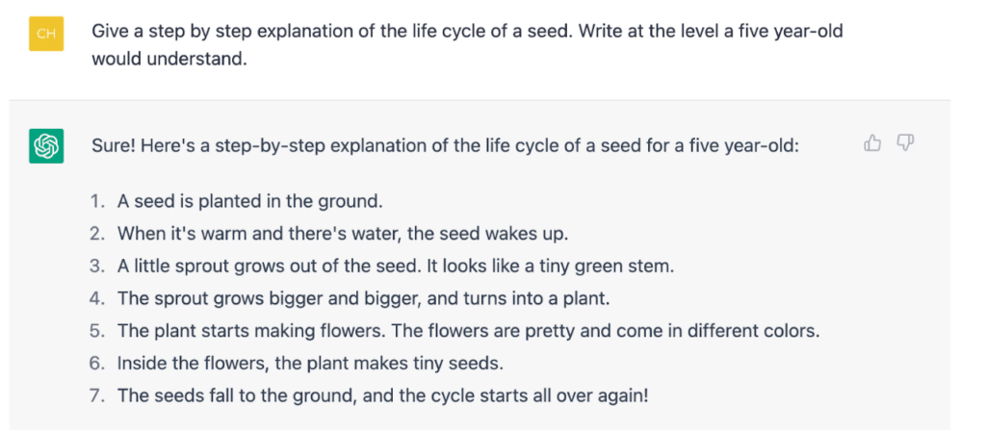Click the list number 3 marker

[95, 266]
